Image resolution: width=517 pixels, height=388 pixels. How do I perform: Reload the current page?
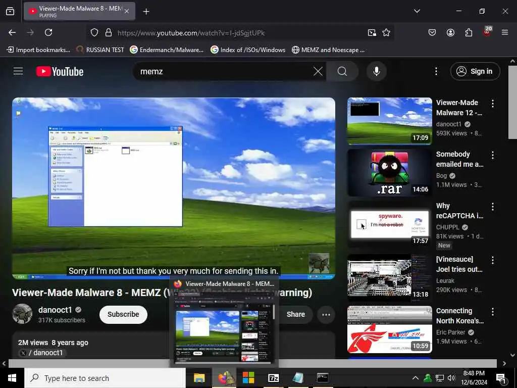(x=48, y=32)
